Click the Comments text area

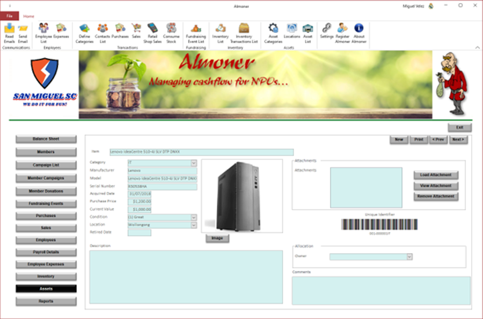tap(382, 291)
